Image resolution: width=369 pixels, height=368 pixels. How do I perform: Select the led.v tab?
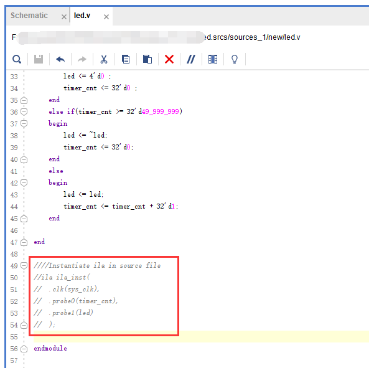coord(82,16)
